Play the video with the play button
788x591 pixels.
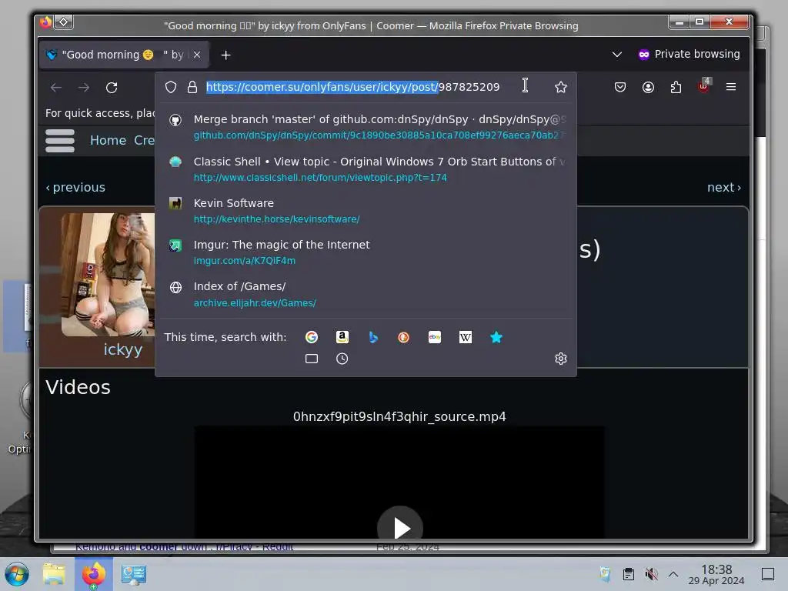400,526
